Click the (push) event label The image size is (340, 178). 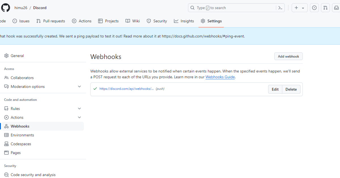pos(160,89)
